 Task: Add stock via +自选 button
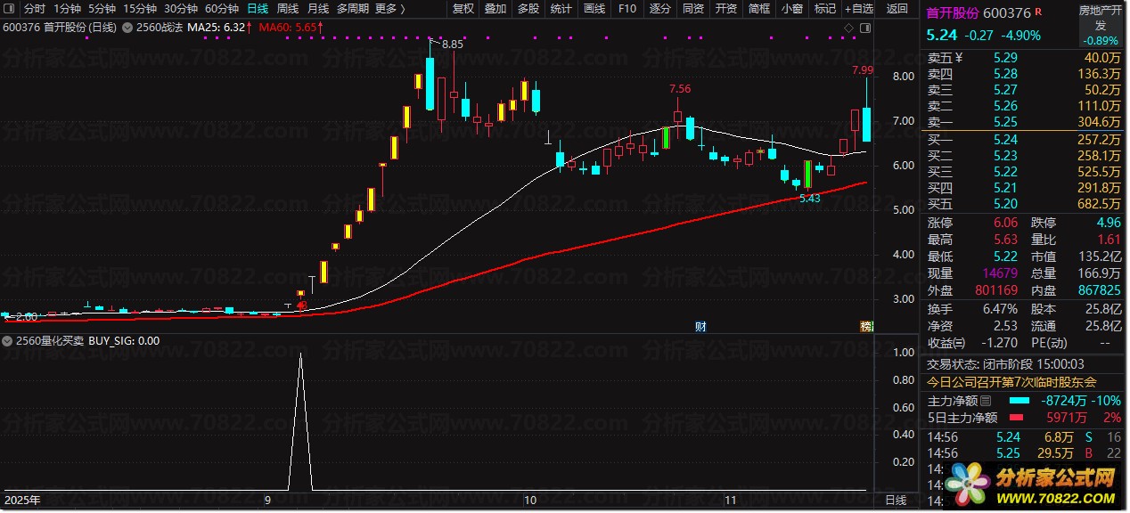[x=858, y=9]
